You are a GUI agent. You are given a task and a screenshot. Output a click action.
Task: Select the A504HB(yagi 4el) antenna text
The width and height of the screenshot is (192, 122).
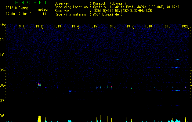click(x=108, y=14)
